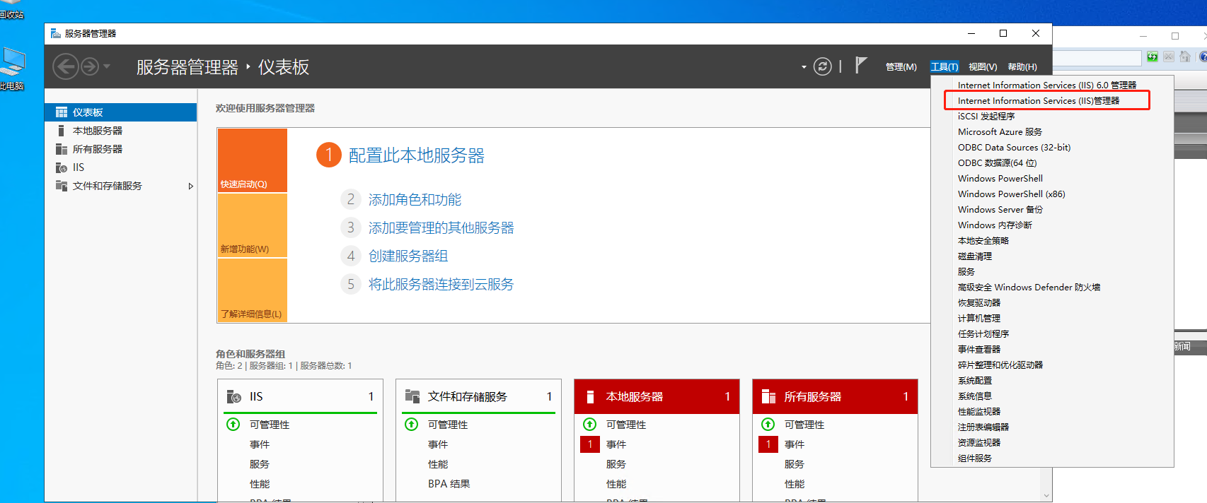Click 添加角色和功能 link
Screen dimensions: 1207x503
click(415, 200)
